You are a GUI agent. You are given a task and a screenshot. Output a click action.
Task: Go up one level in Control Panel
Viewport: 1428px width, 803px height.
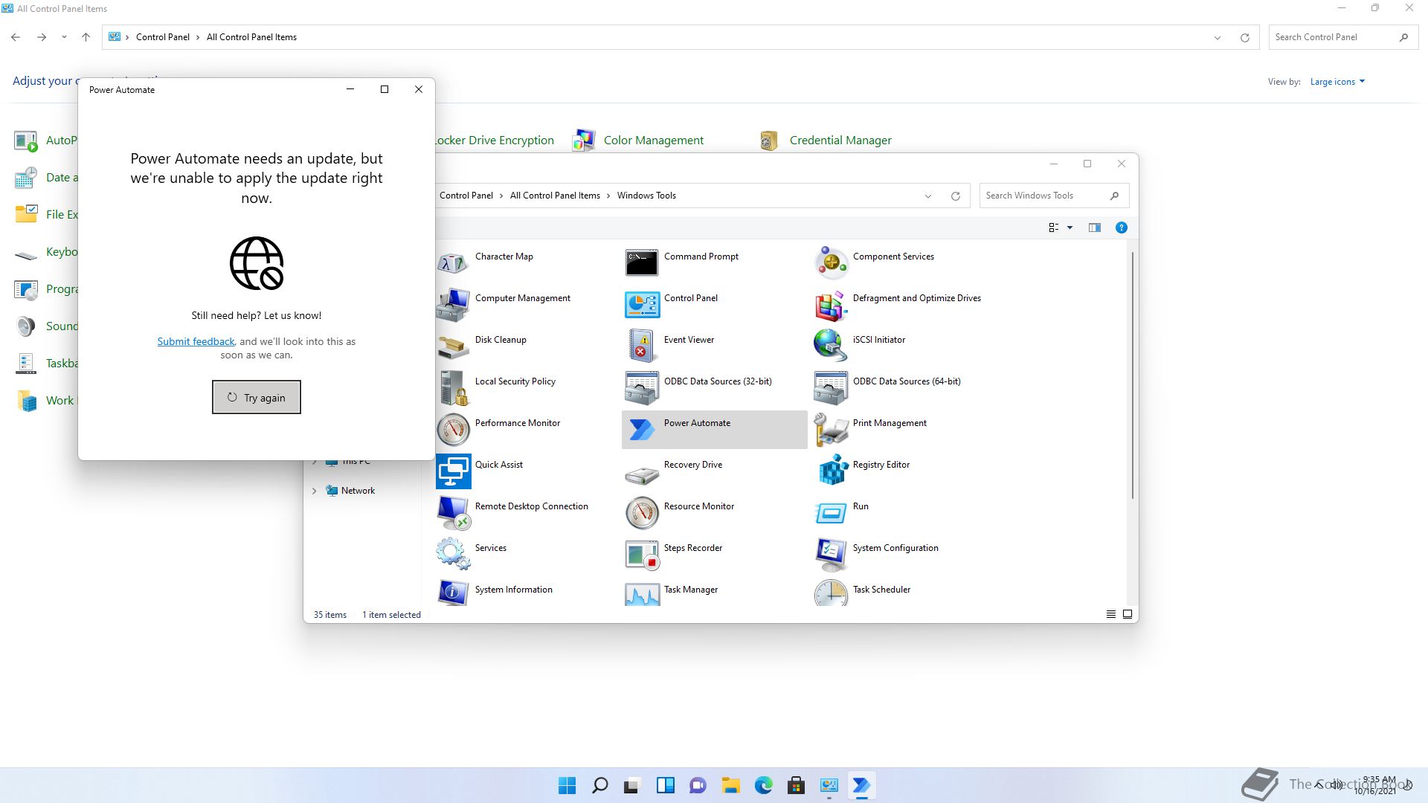pyautogui.click(x=86, y=37)
